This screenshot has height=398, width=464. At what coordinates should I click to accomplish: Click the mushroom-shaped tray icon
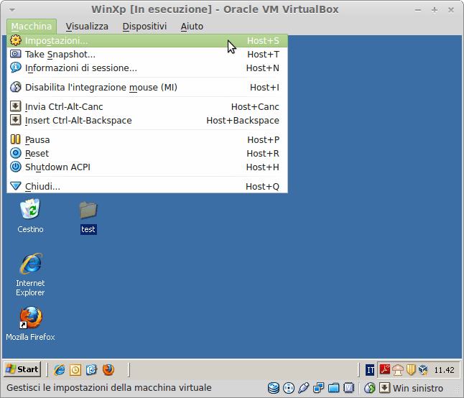398,369
